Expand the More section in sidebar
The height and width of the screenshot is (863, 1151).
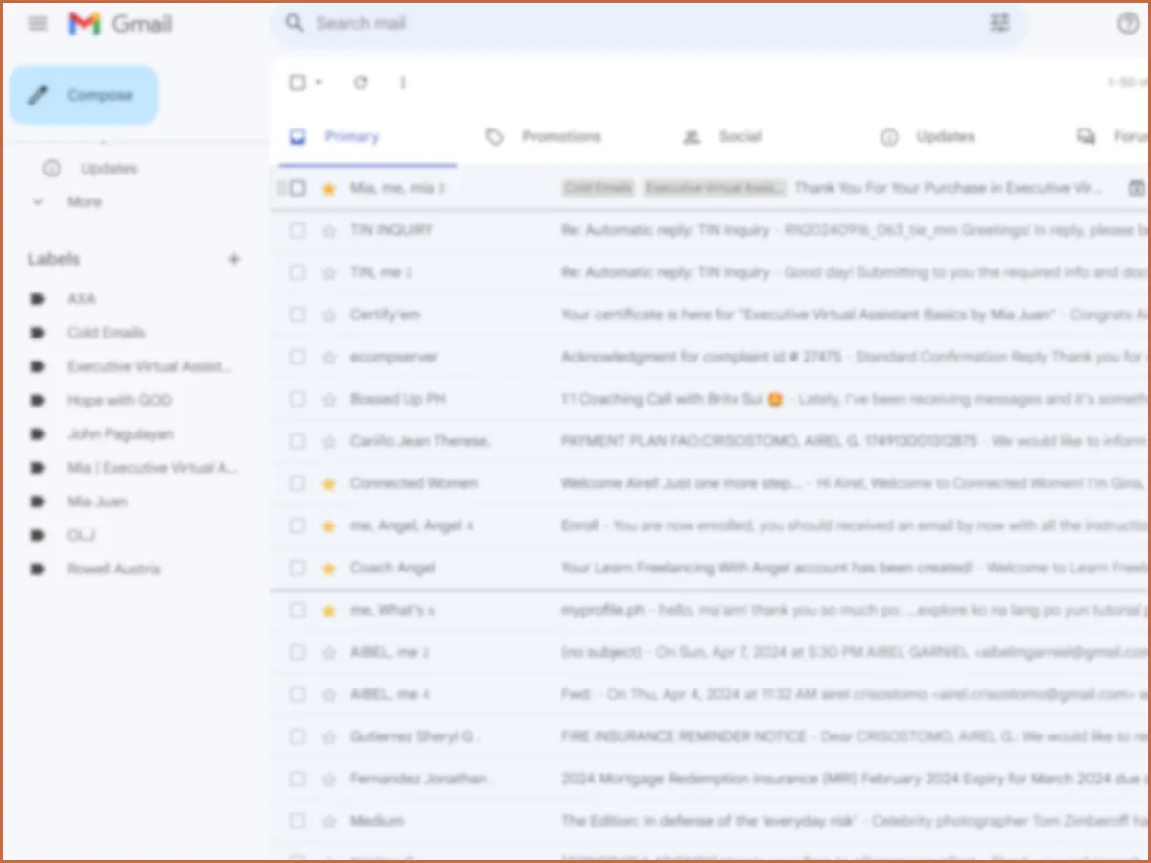[x=84, y=202]
